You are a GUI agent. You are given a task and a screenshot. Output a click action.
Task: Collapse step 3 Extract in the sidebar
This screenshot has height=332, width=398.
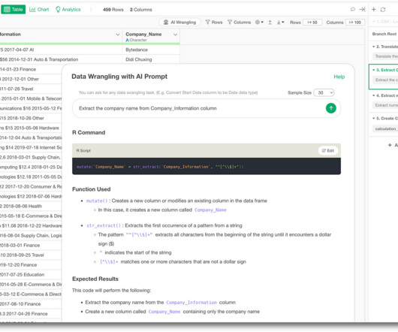374,70
